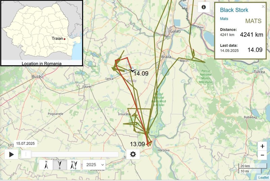
Task: Click the Galați city label
Action: pyautogui.click(x=175, y=31)
